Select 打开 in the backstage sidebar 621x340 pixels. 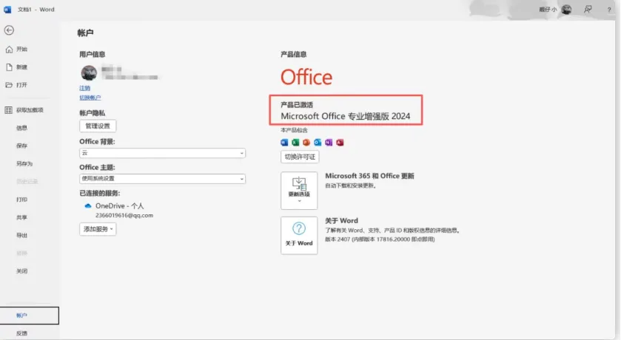pos(21,85)
